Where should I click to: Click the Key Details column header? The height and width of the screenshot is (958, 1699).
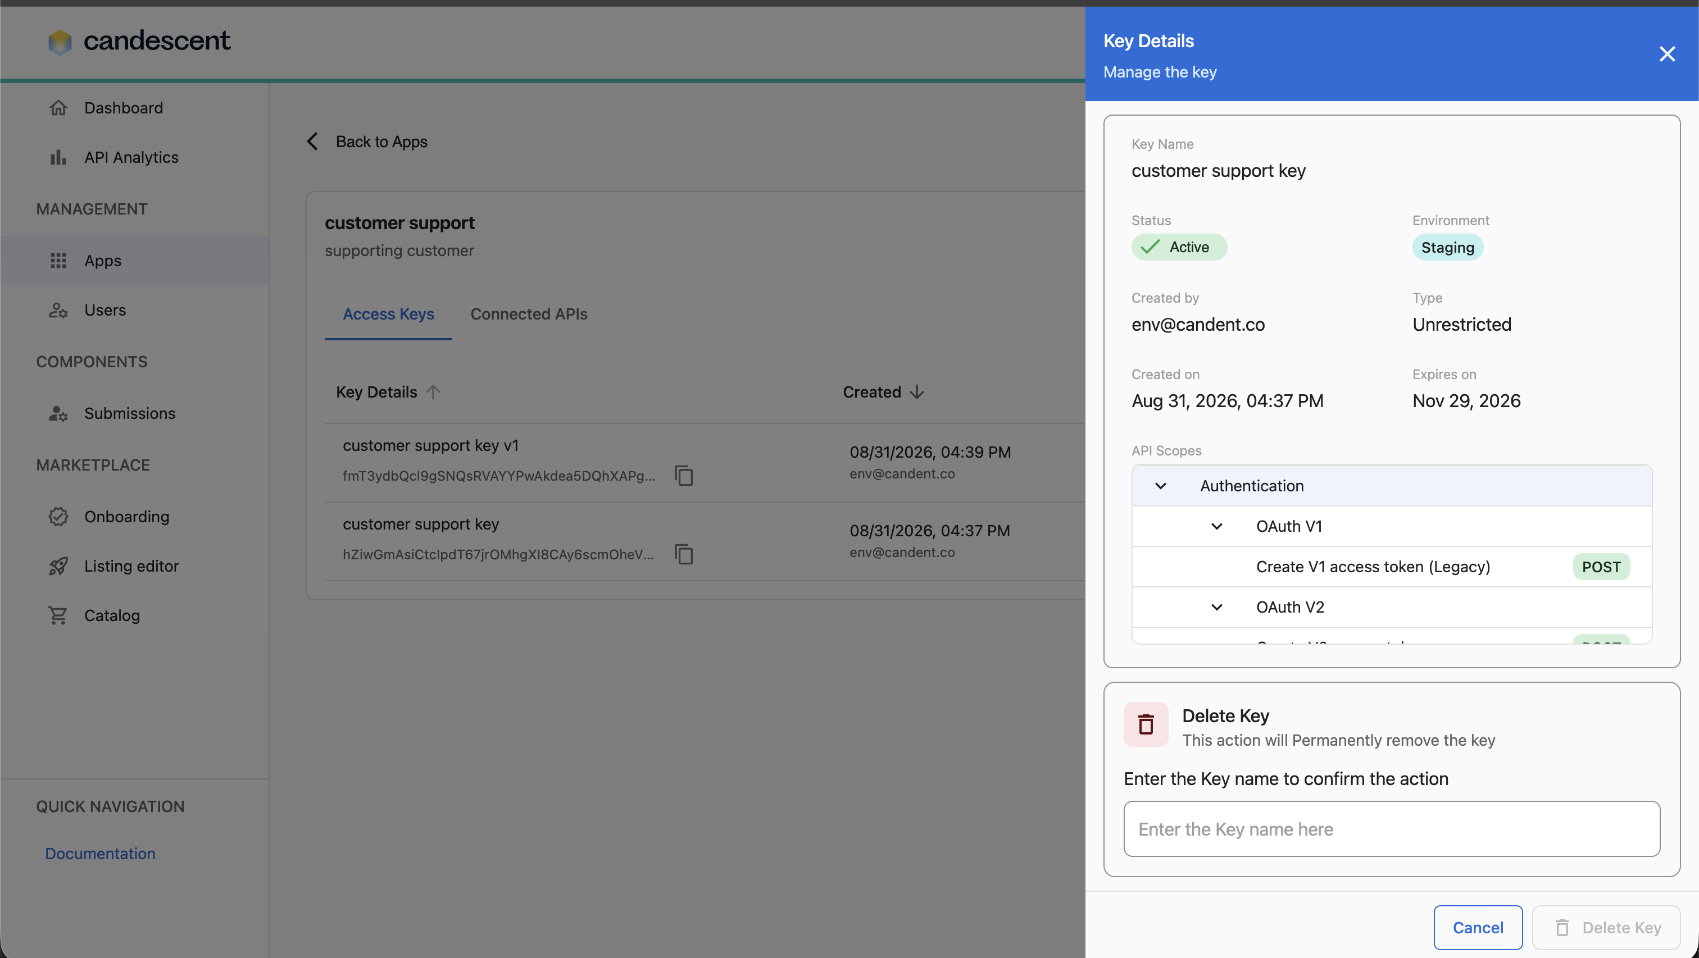click(x=376, y=391)
